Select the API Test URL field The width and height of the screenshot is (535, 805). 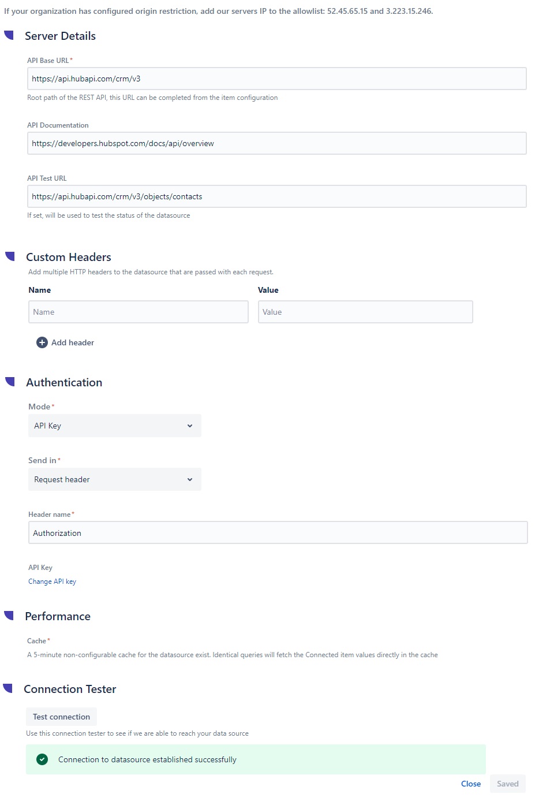point(276,196)
